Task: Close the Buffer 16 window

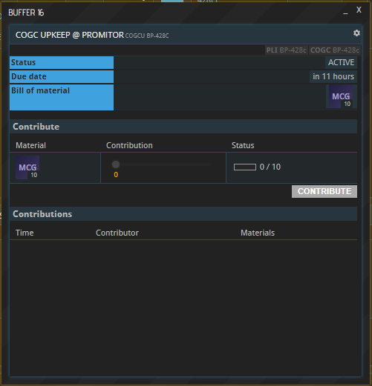Action: coord(359,10)
